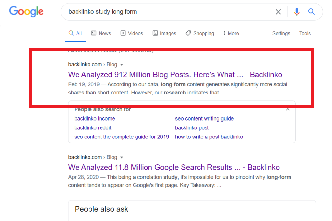The width and height of the screenshot is (332, 221).
Task: Click the Google logo
Action: 26,12
